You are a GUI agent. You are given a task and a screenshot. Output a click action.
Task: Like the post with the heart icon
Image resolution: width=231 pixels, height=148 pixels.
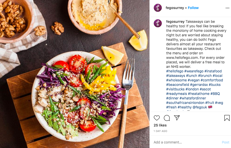pos(157,118)
